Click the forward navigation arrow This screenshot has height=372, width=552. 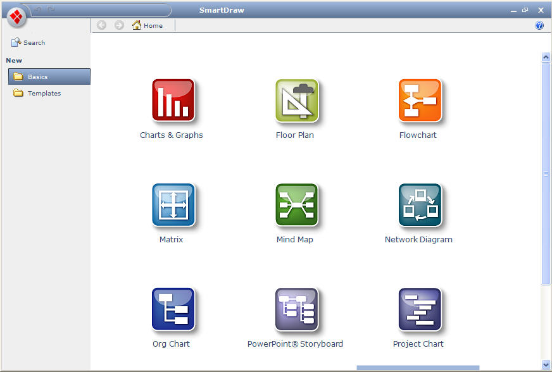click(x=118, y=25)
